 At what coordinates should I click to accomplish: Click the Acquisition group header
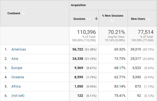point(78,5)
